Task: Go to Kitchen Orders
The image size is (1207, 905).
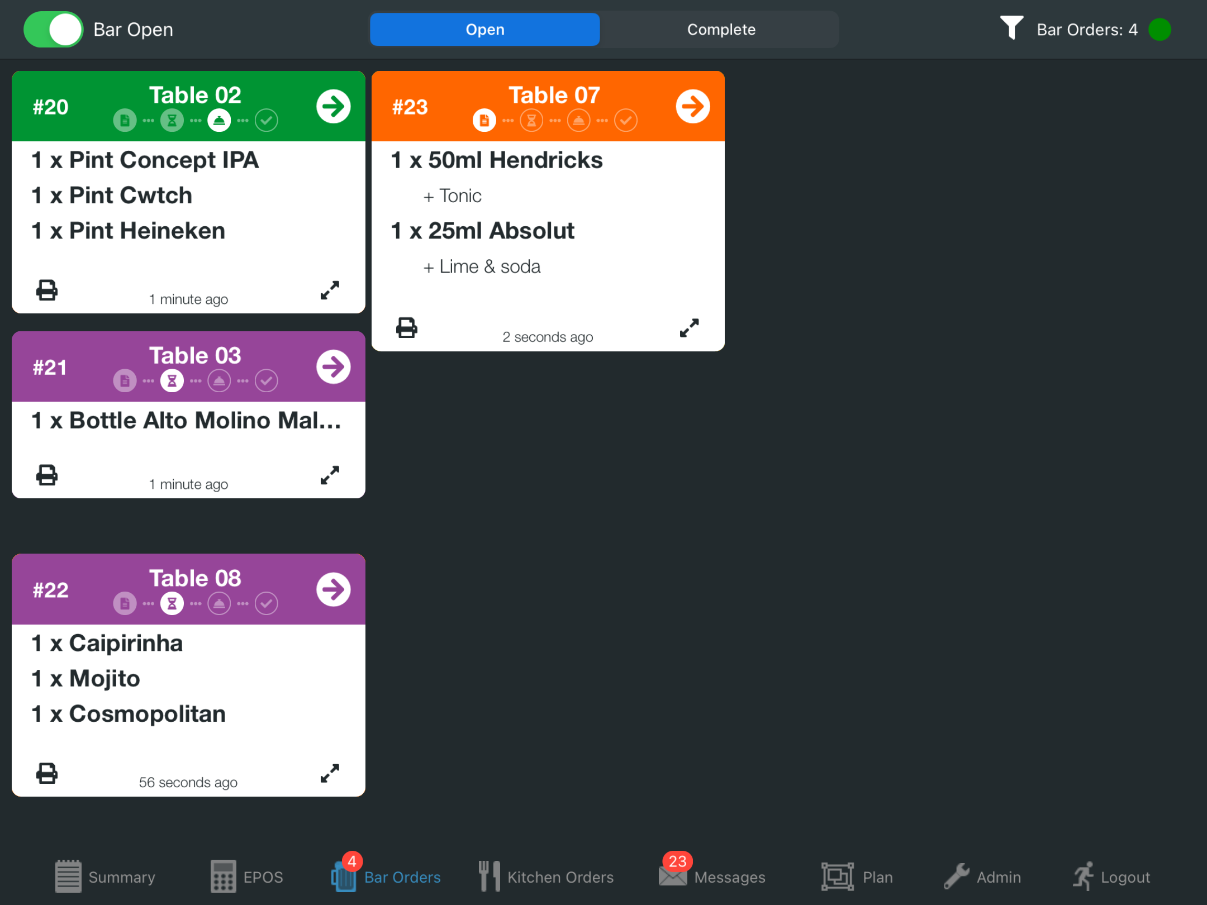Action: point(546,877)
